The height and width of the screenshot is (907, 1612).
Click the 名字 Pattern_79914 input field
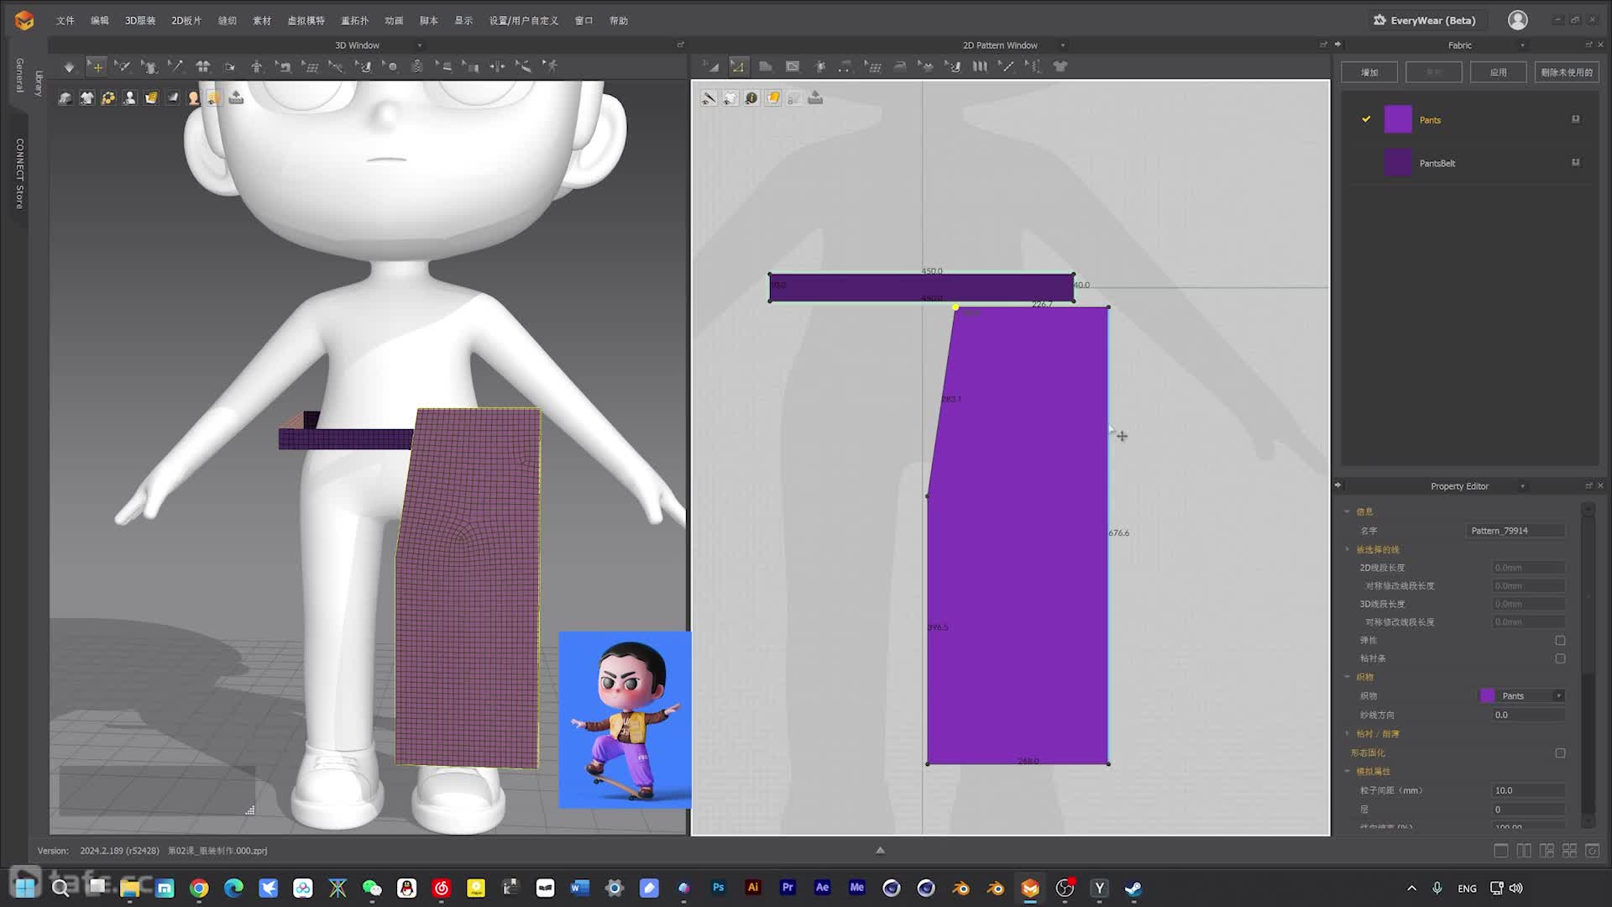coord(1516,531)
